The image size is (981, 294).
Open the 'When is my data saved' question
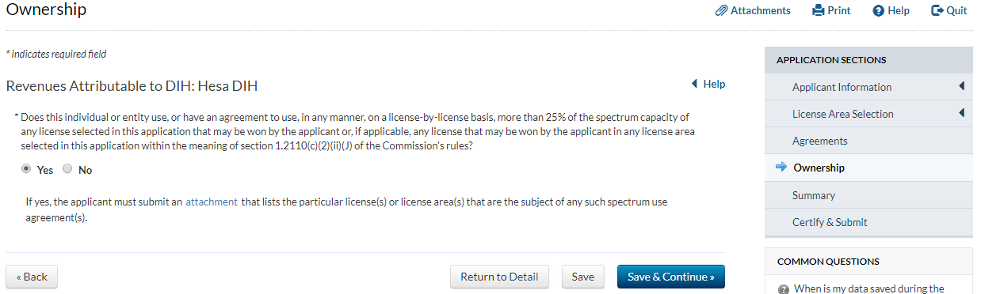868,288
